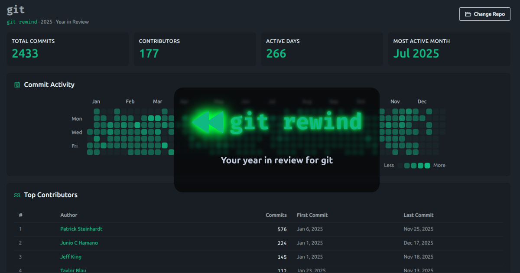Sort the table by the Commits column header
This screenshot has width=520, height=273.
click(276, 215)
